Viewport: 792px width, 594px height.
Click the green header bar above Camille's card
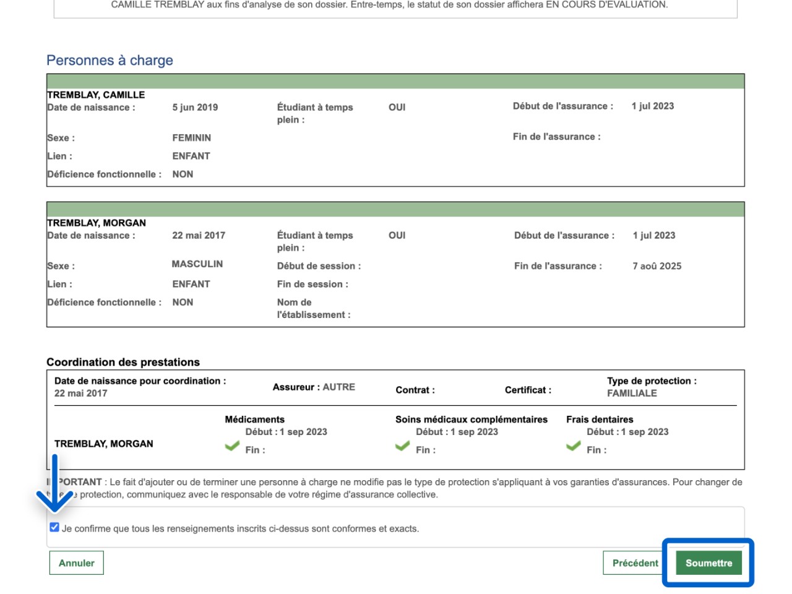[x=395, y=82]
